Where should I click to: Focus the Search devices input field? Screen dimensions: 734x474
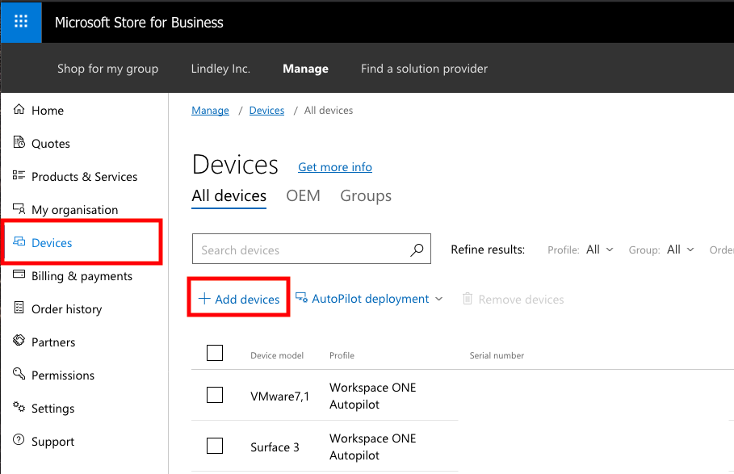coord(312,249)
